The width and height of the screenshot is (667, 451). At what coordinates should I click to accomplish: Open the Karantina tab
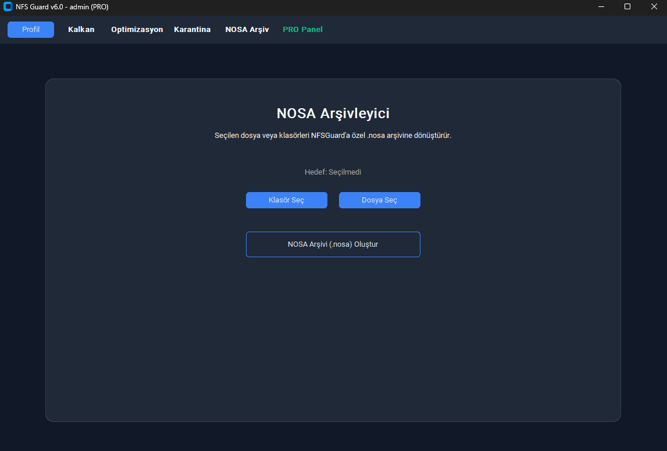tap(192, 29)
